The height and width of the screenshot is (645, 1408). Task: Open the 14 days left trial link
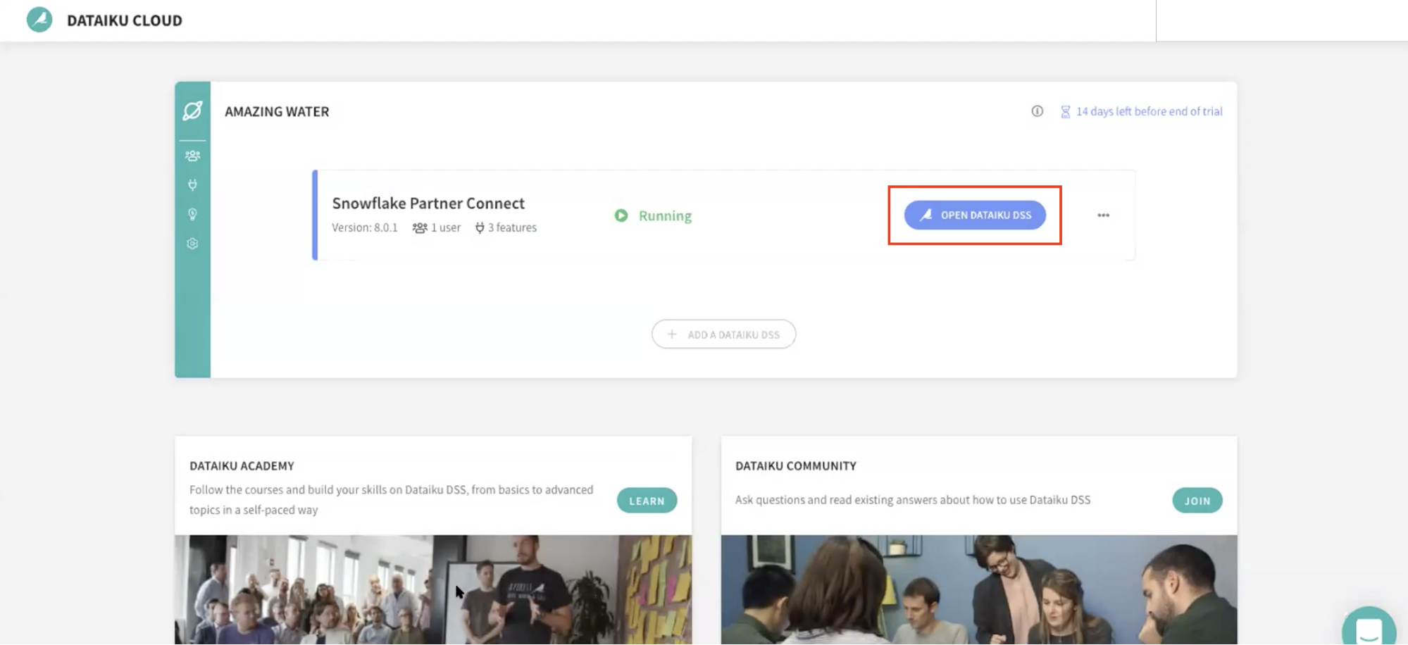pyautogui.click(x=1148, y=111)
